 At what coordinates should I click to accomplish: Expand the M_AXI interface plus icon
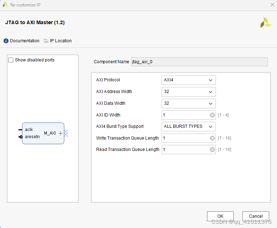click(60, 133)
